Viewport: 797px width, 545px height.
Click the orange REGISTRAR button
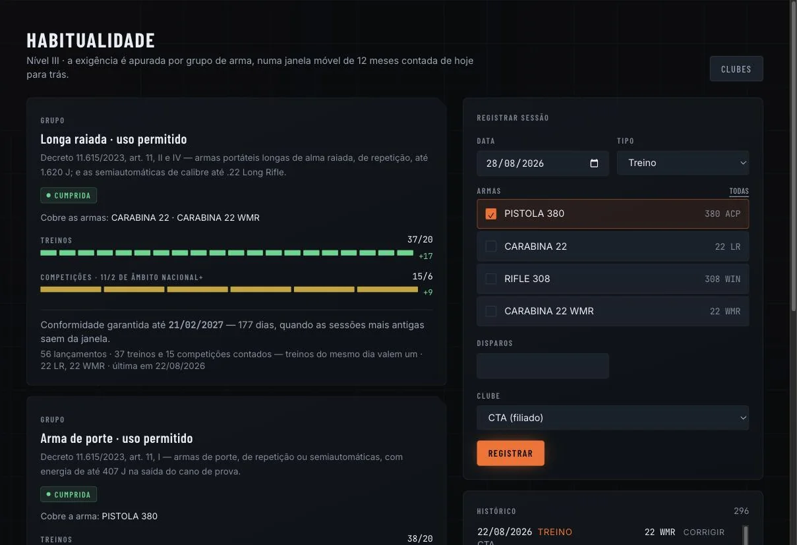click(x=511, y=453)
